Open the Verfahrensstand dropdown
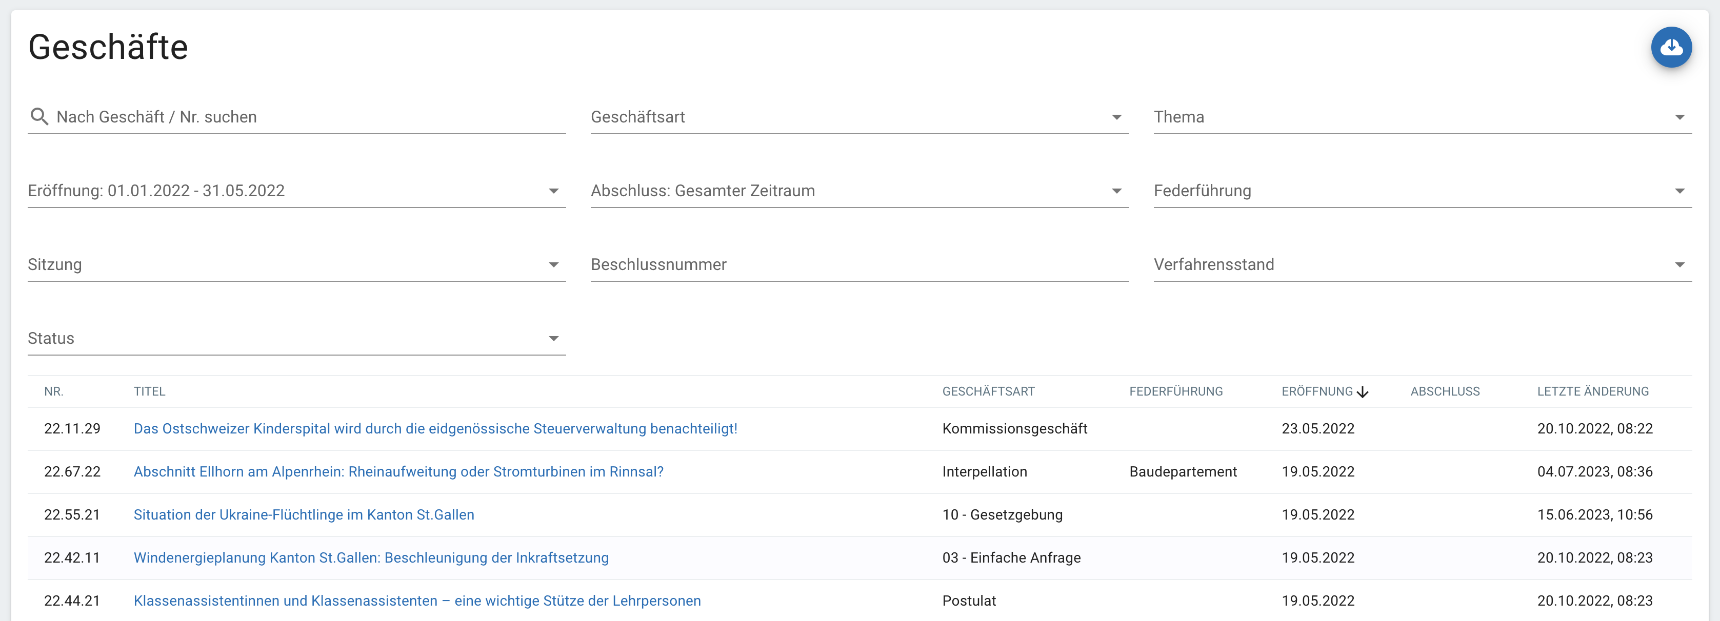 pos(1422,265)
